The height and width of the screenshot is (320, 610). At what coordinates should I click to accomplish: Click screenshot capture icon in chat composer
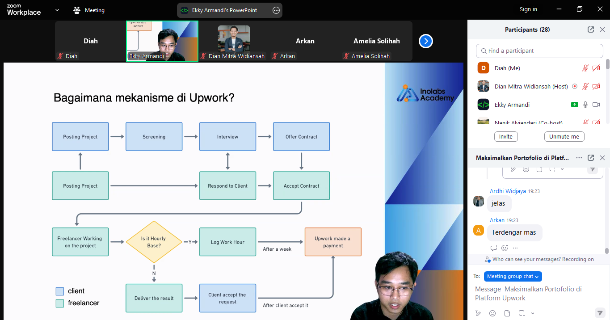tap(522, 313)
